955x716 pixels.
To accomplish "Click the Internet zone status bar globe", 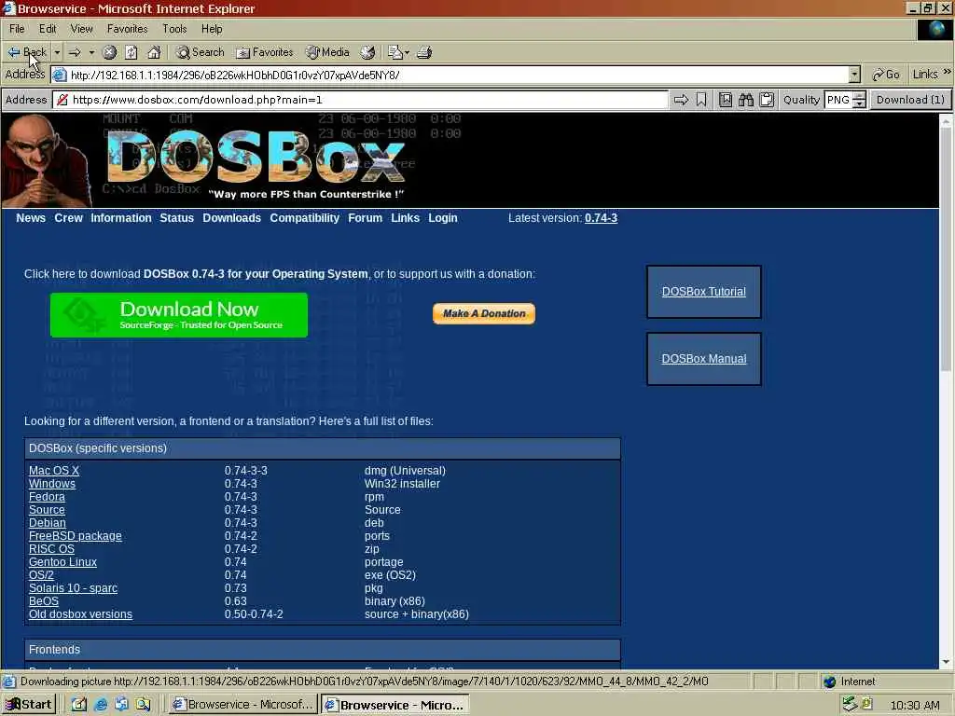I will (829, 682).
